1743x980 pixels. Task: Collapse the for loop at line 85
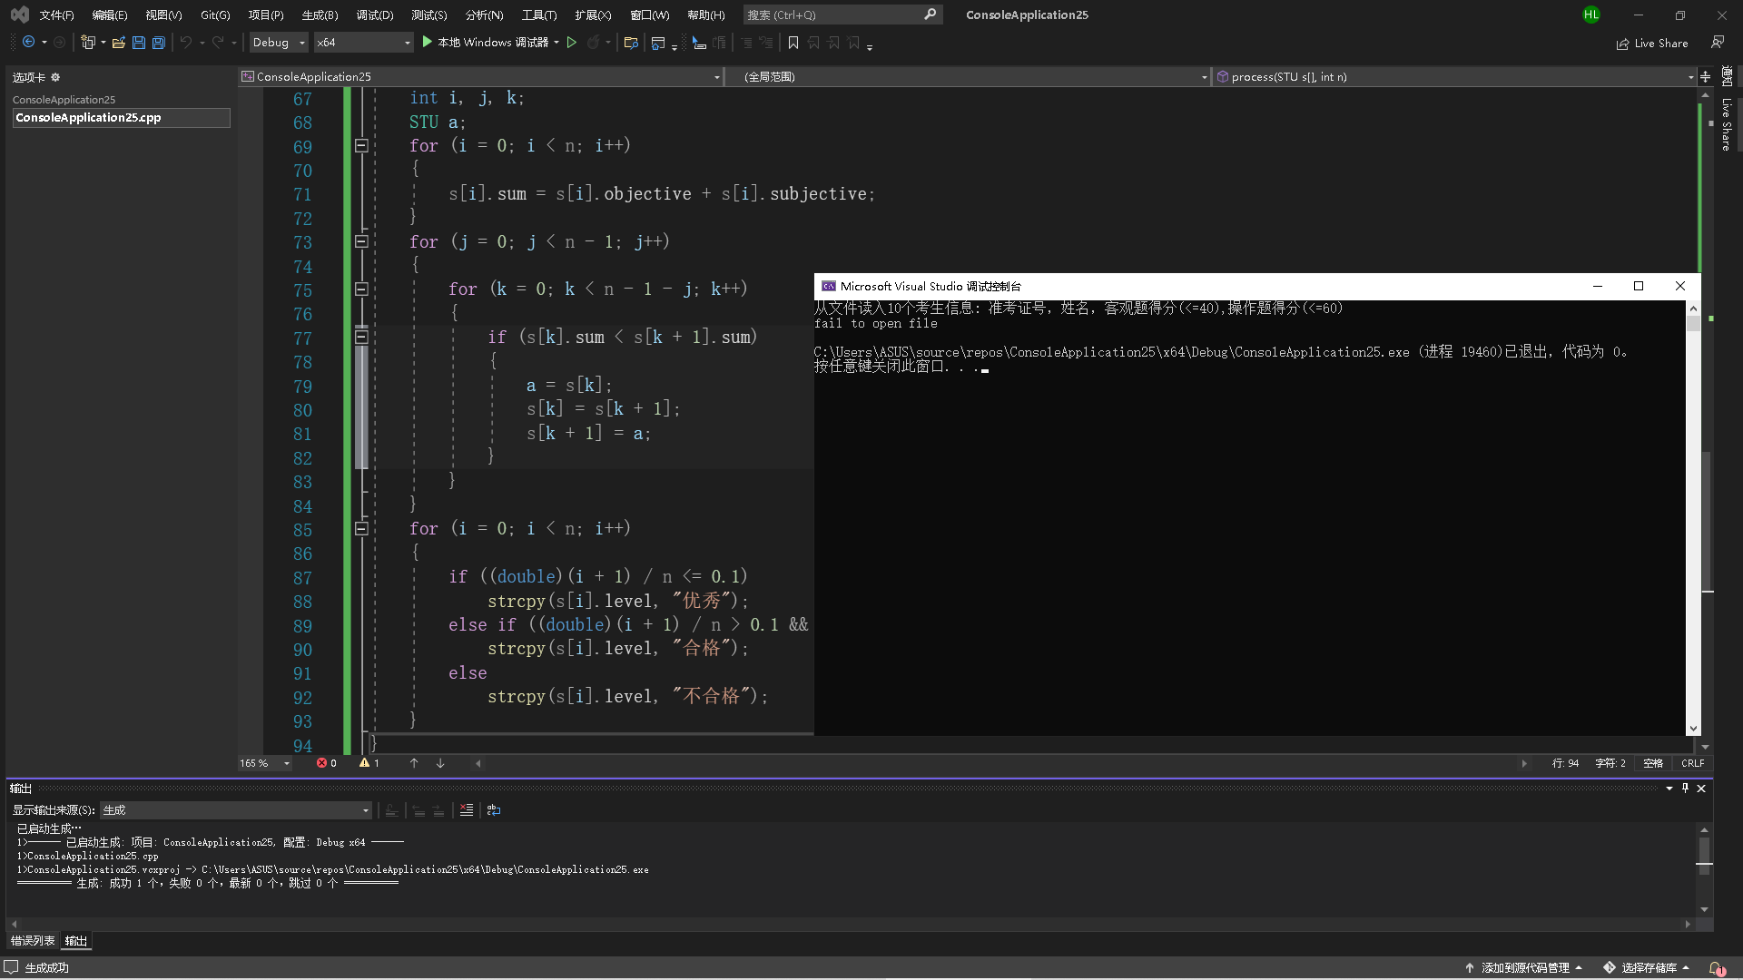(x=361, y=528)
